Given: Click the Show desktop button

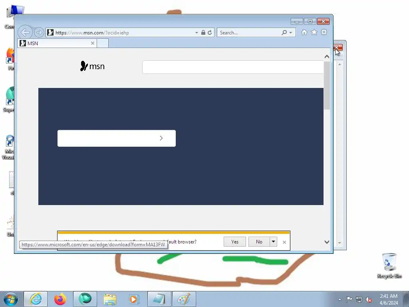Looking at the screenshot, I should coord(406,299).
